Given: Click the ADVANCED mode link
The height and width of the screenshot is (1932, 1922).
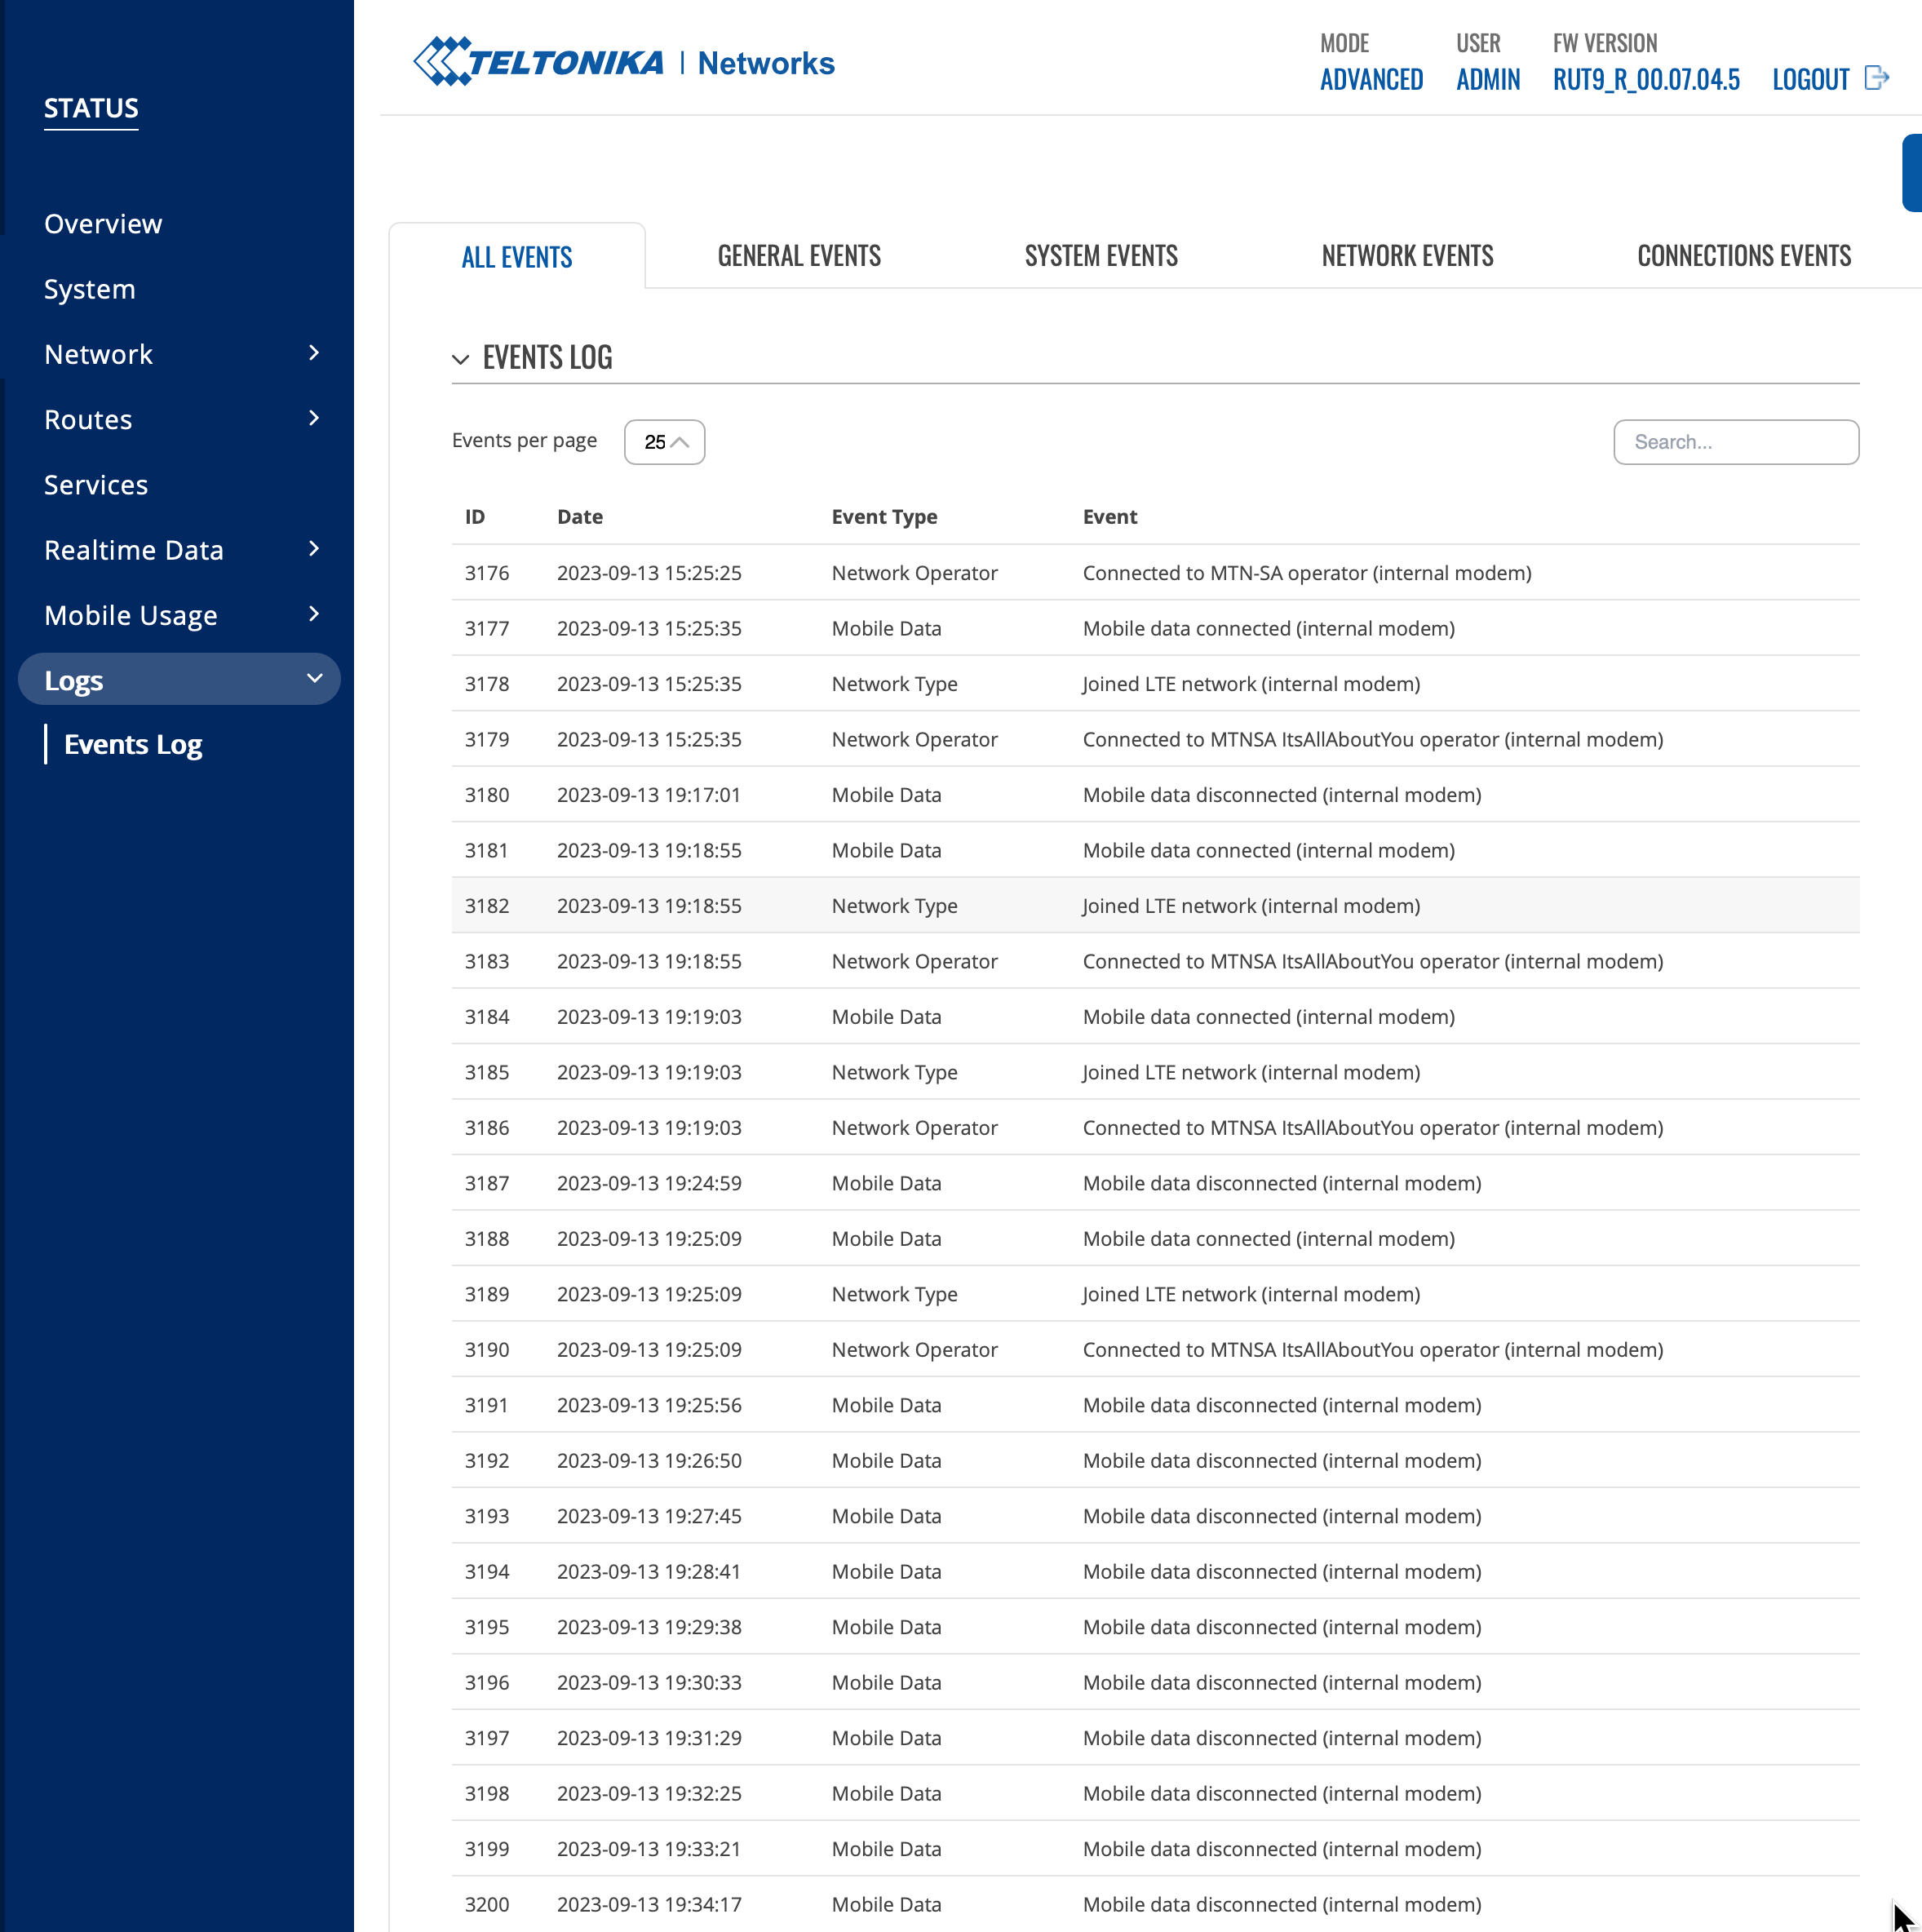Looking at the screenshot, I should click(x=1371, y=79).
